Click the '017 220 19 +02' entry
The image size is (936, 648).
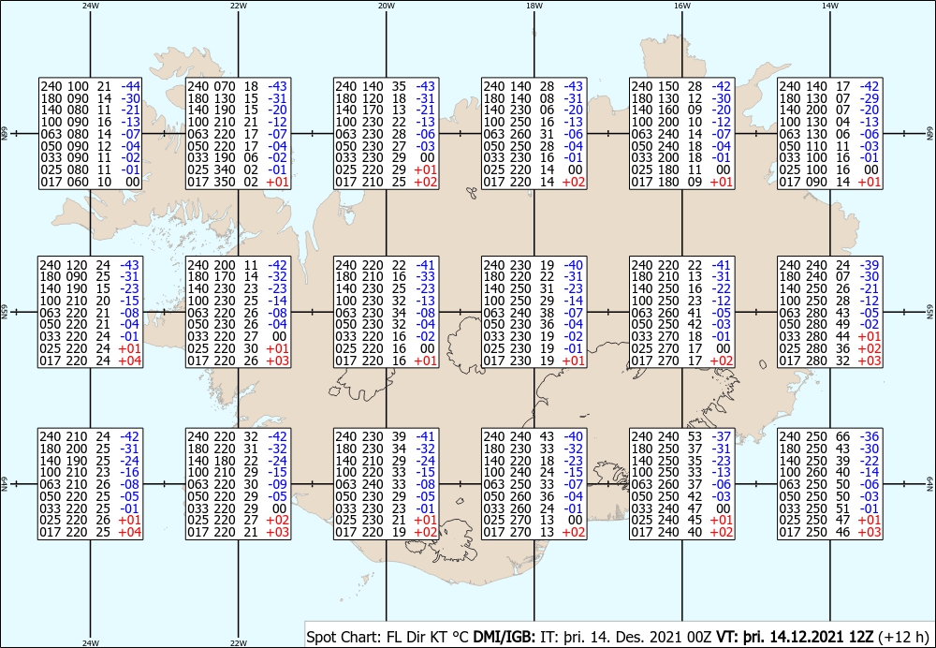tap(387, 532)
